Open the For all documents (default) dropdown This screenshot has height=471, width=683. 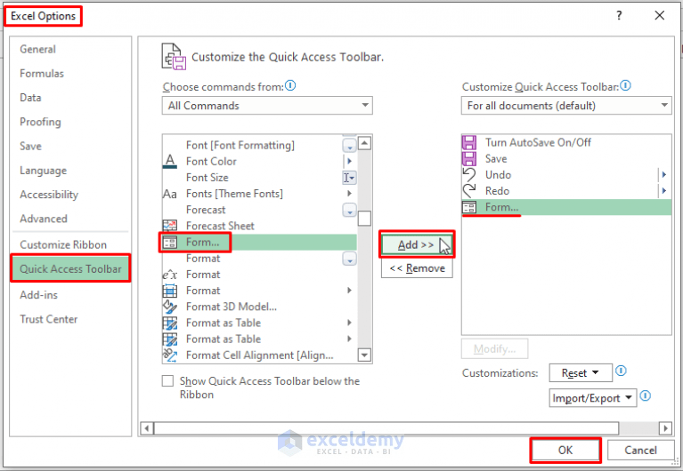pos(566,106)
